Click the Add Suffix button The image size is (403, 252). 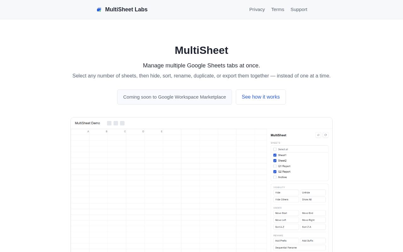coord(313,241)
